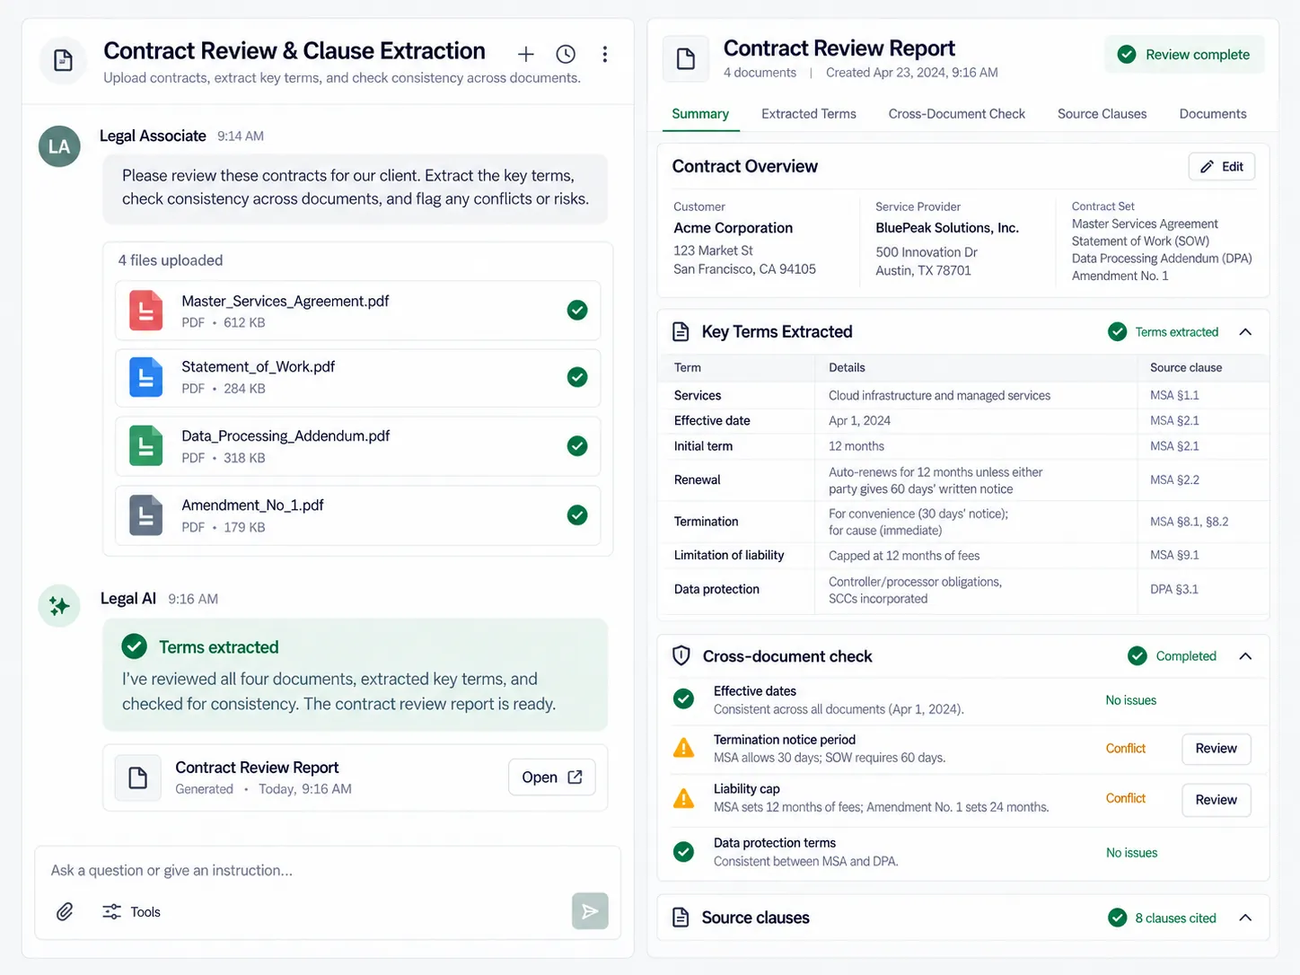Review the Liability cap conflict

[x=1216, y=800]
